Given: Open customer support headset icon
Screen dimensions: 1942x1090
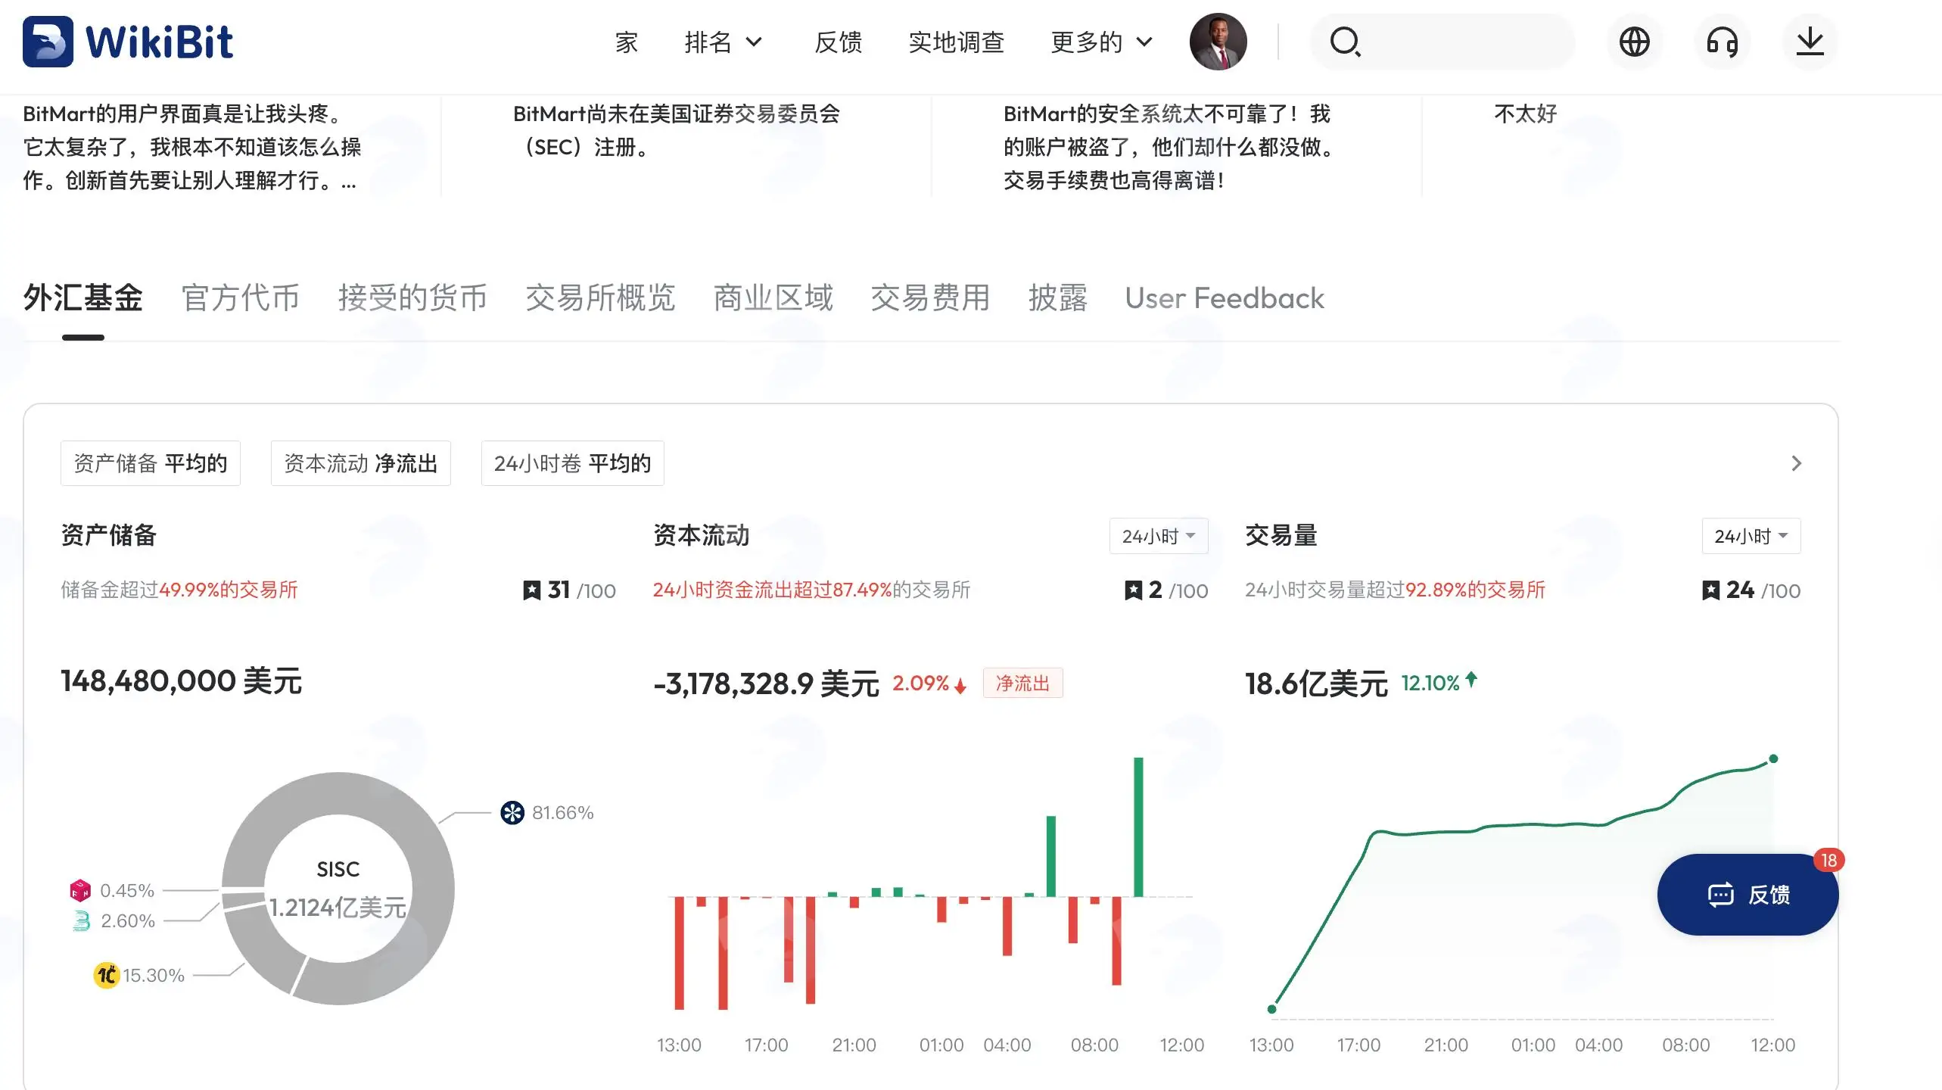Looking at the screenshot, I should pos(1722,42).
